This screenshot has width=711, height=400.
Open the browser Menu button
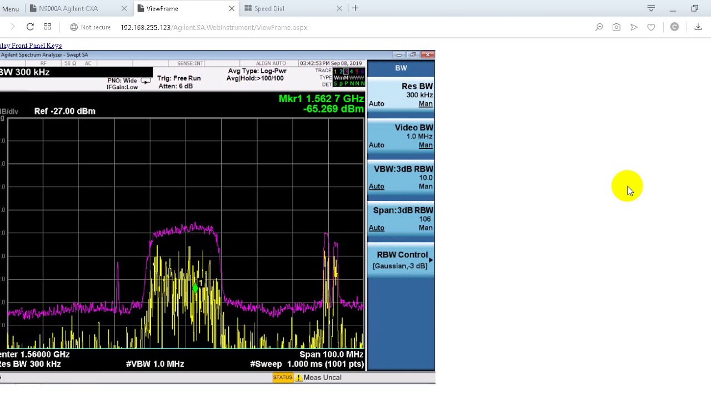(x=10, y=9)
